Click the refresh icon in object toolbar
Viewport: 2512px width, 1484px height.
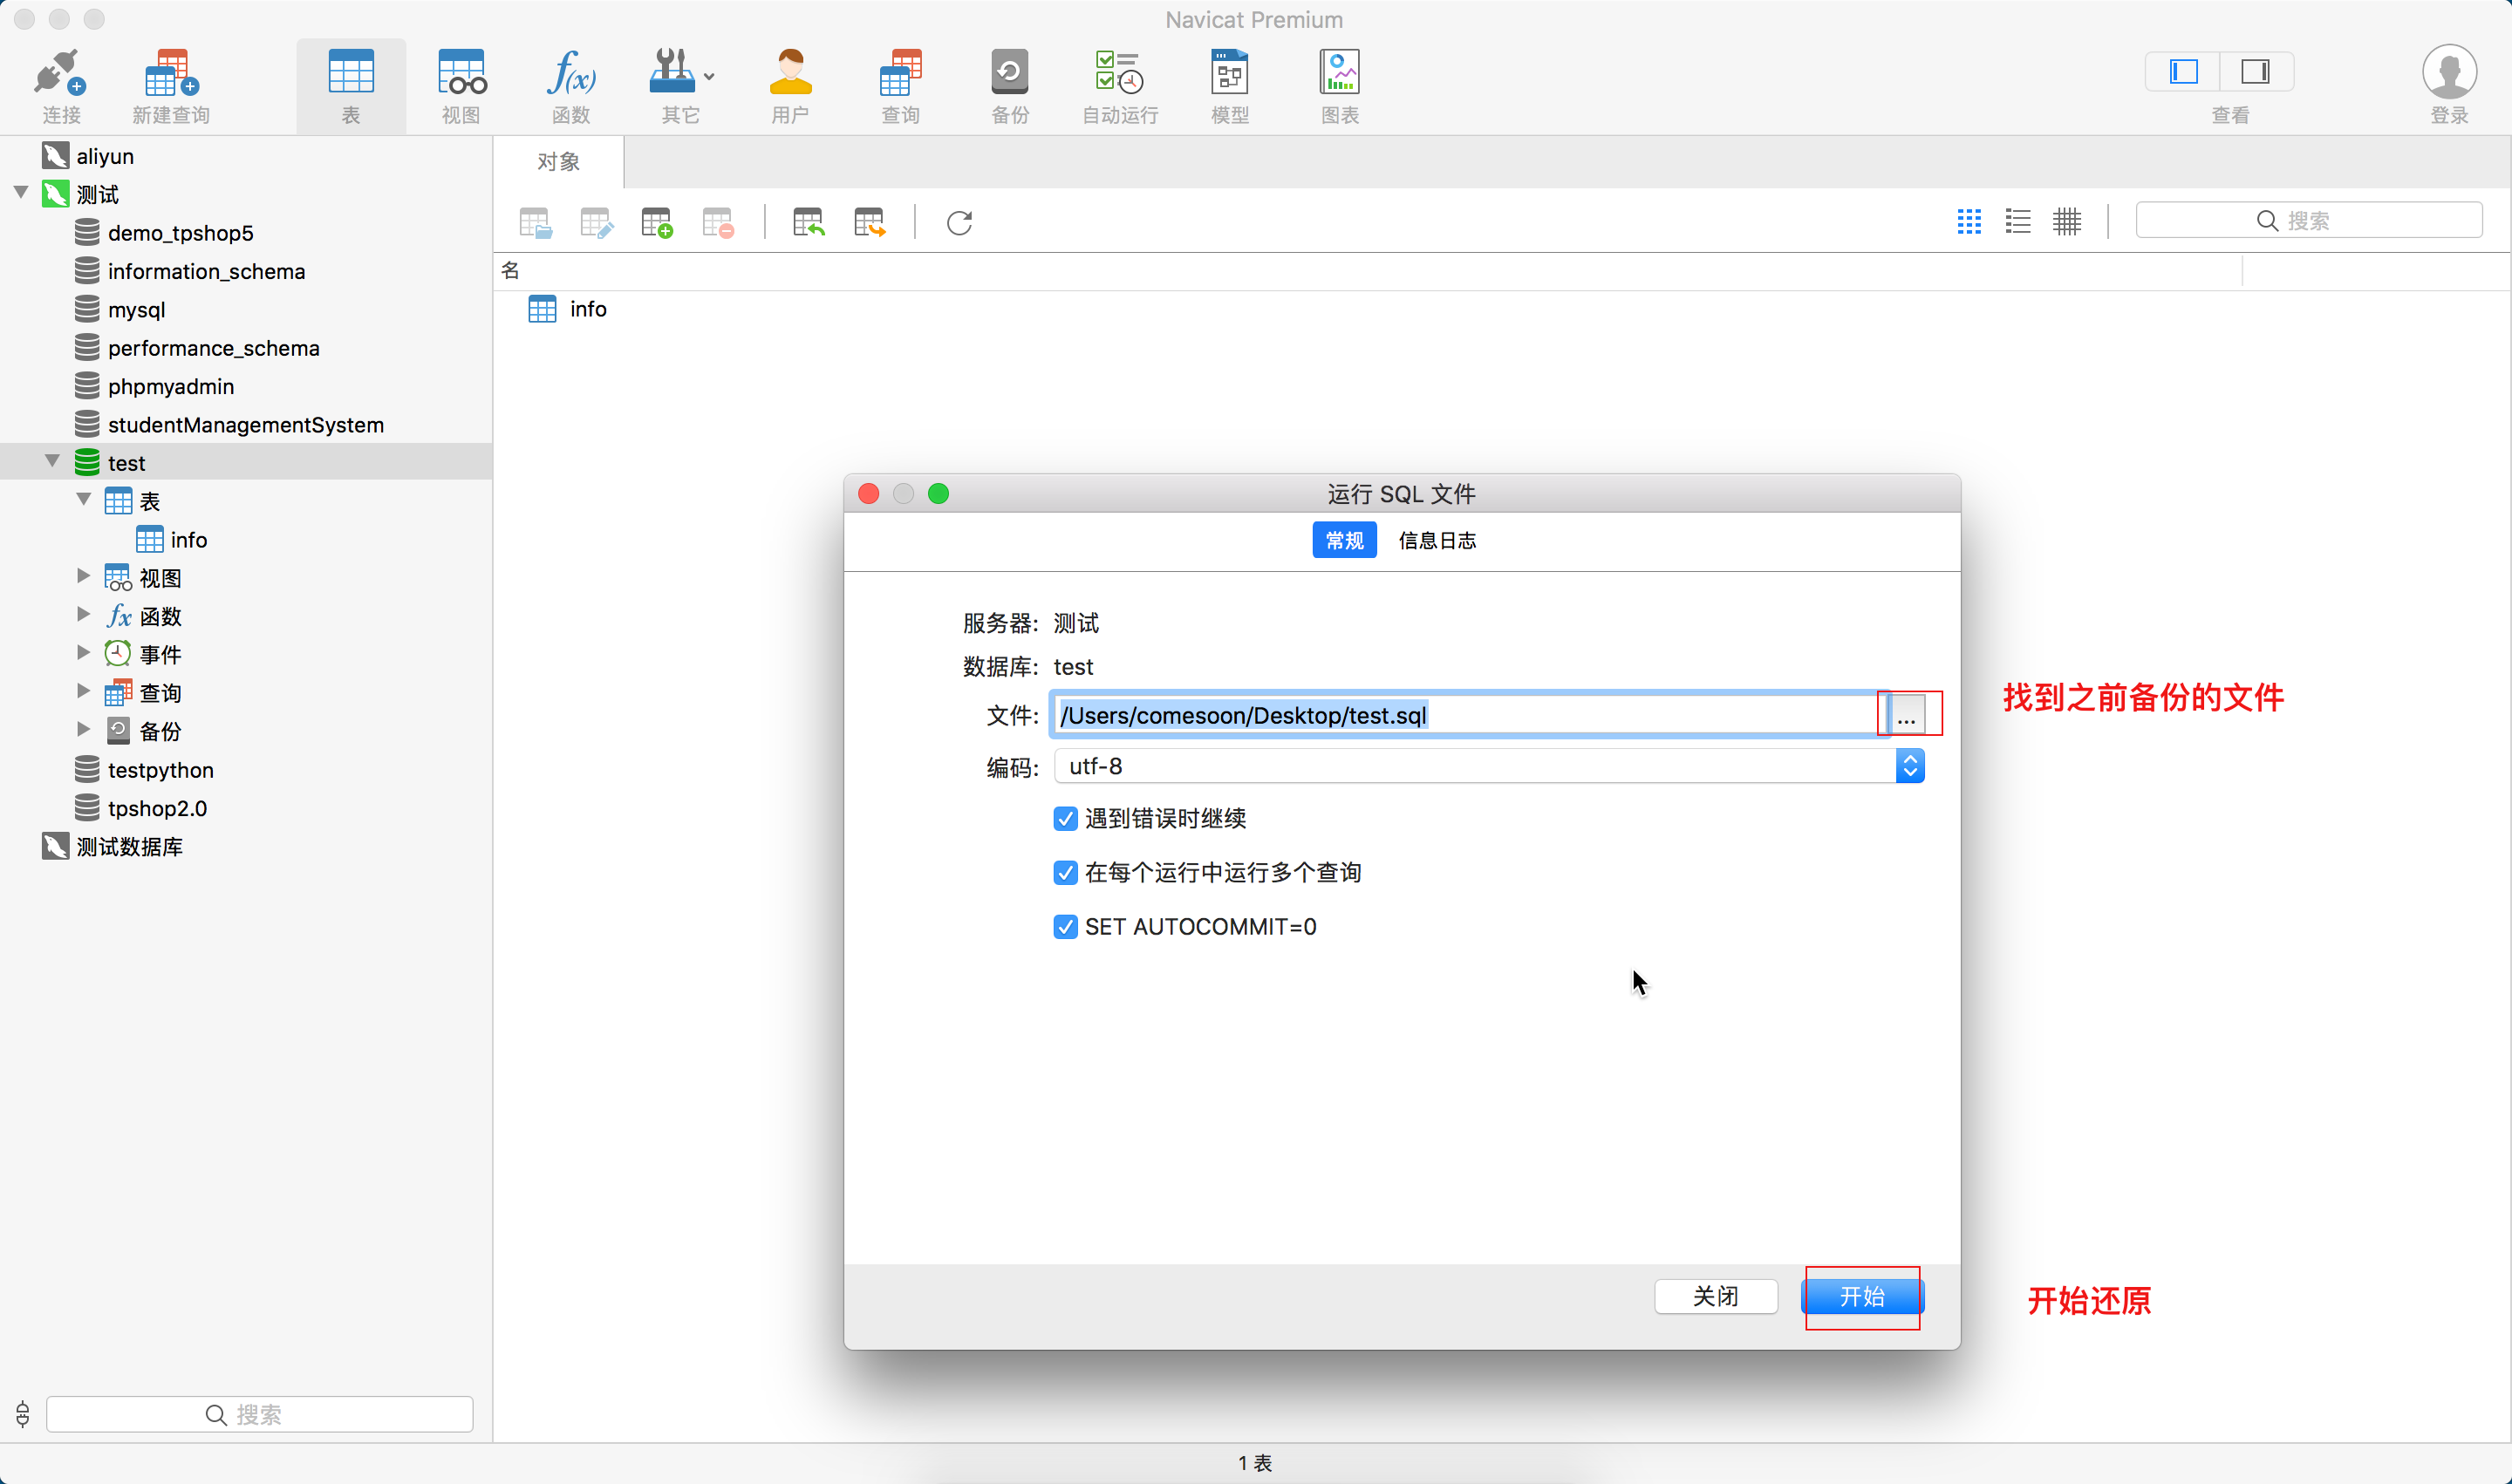(x=959, y=222)
